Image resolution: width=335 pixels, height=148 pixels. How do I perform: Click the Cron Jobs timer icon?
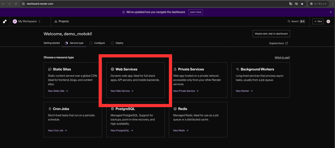tap(50, 109)
